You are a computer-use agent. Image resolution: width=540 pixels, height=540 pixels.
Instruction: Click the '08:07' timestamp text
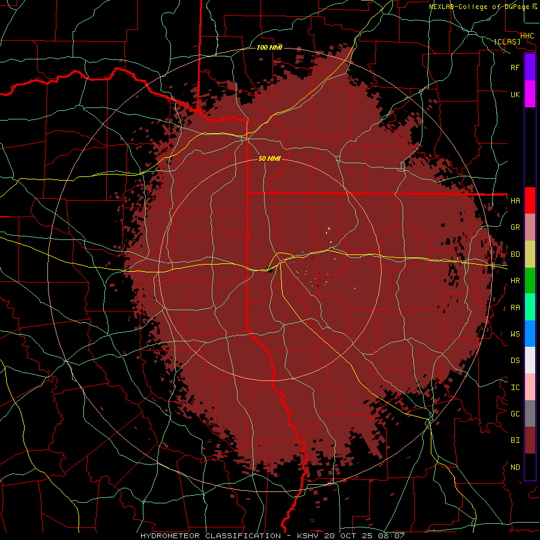(x=391, y=536)
